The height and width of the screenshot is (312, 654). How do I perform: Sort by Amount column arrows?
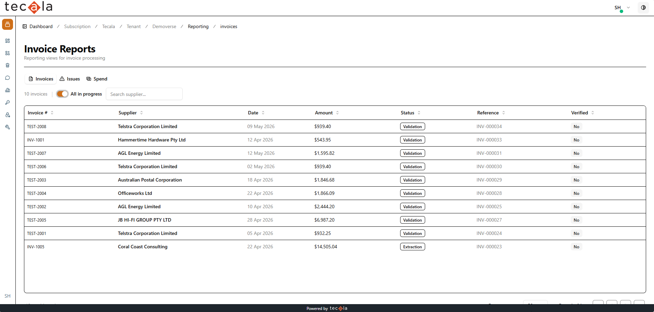337,113
